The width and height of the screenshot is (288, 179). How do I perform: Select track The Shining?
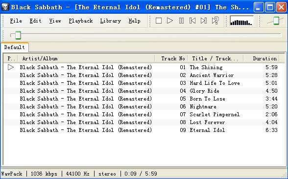point(206,67)
